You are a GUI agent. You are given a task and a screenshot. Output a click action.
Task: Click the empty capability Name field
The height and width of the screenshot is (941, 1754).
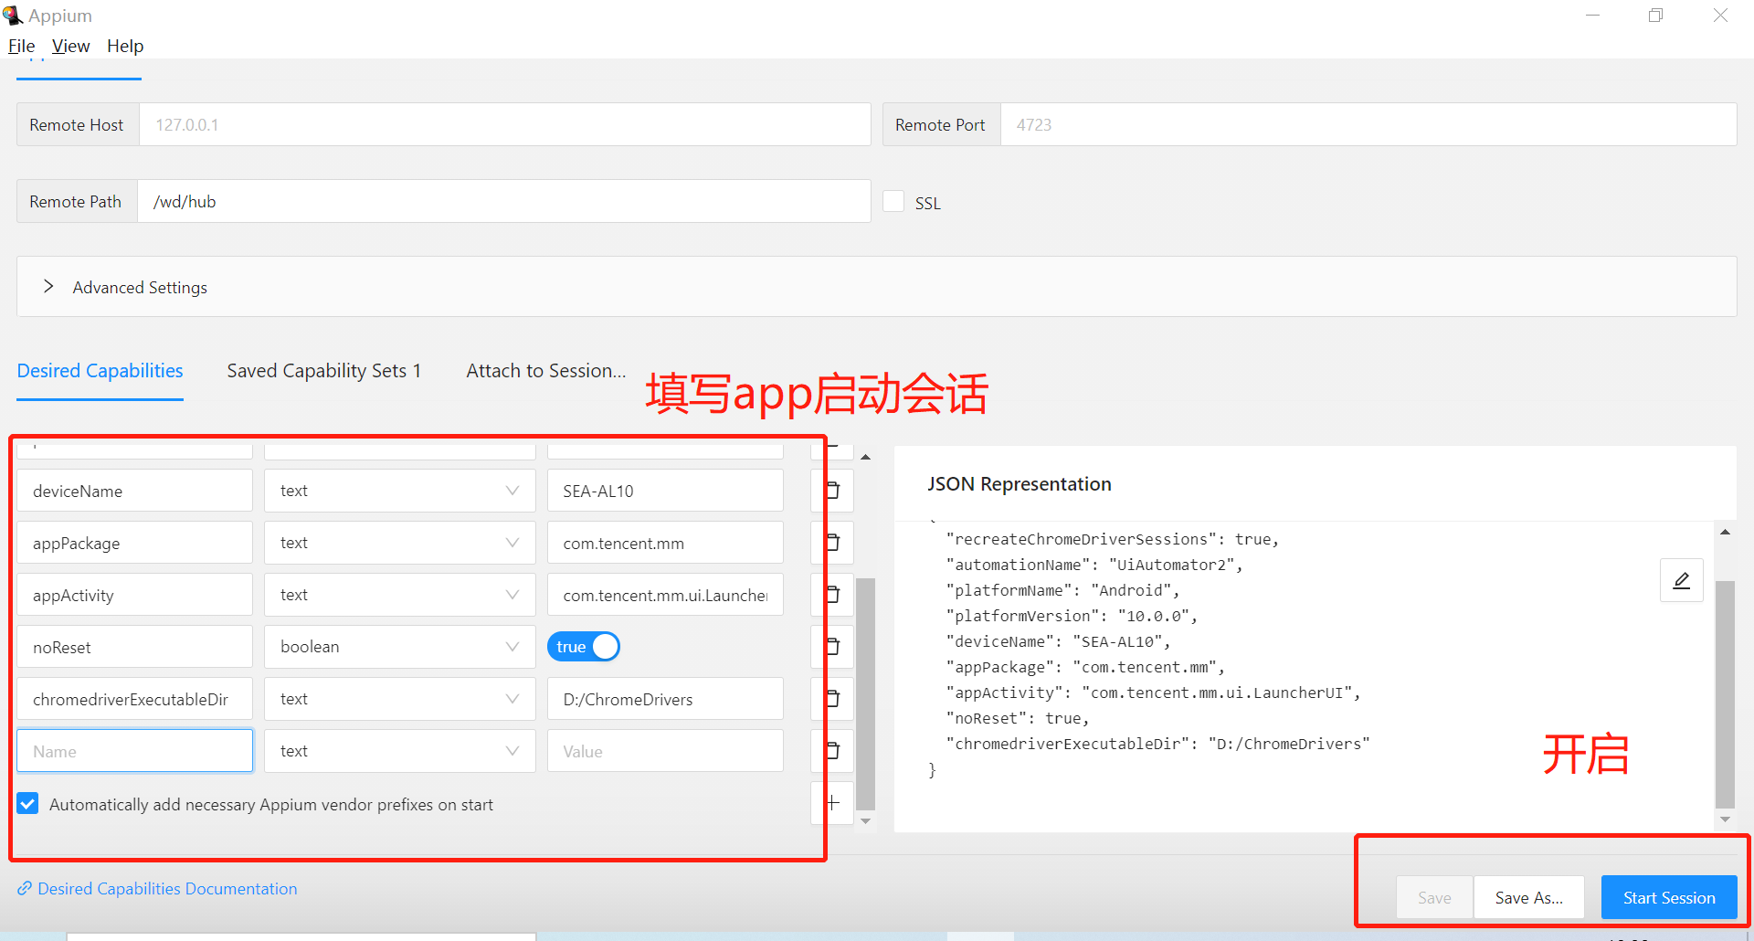click(134, 751)
